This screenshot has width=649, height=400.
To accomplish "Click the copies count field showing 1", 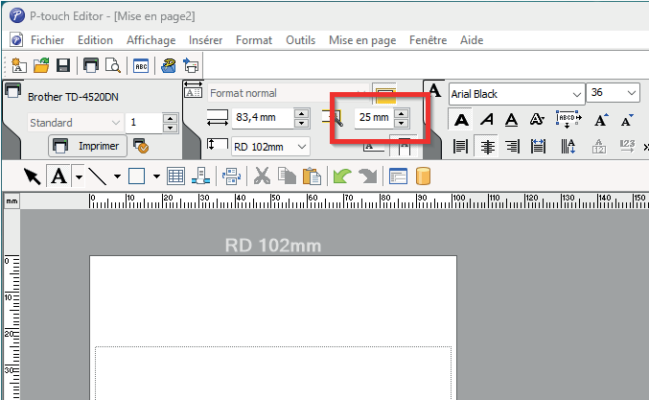I will point(144,123).
